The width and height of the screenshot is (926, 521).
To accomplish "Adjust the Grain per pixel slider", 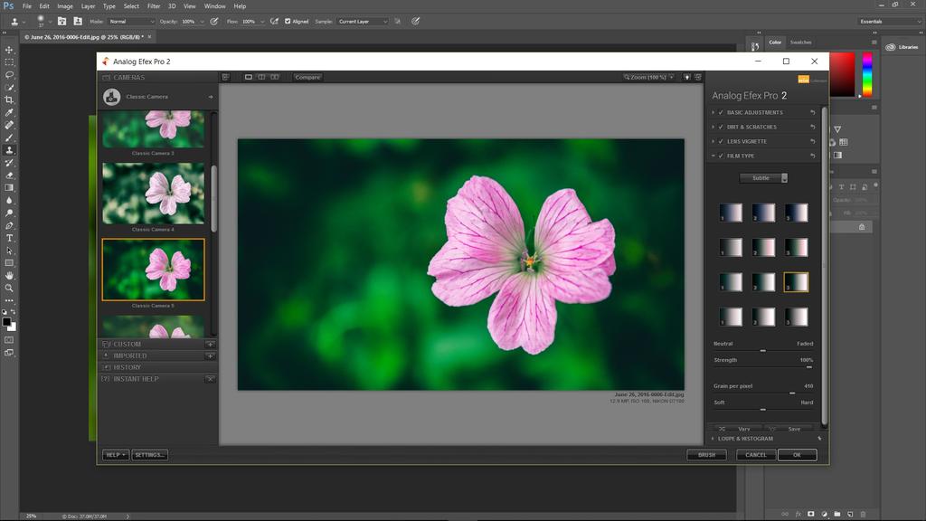I will click(792, 393).
